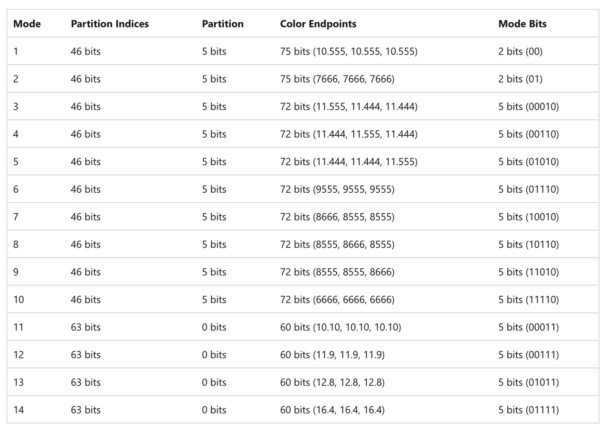The height and width of the screenshot is (434, 608).
Task: Click the 72 bits (6666, 6666, 6666) cell
Action: pos(337,299)
